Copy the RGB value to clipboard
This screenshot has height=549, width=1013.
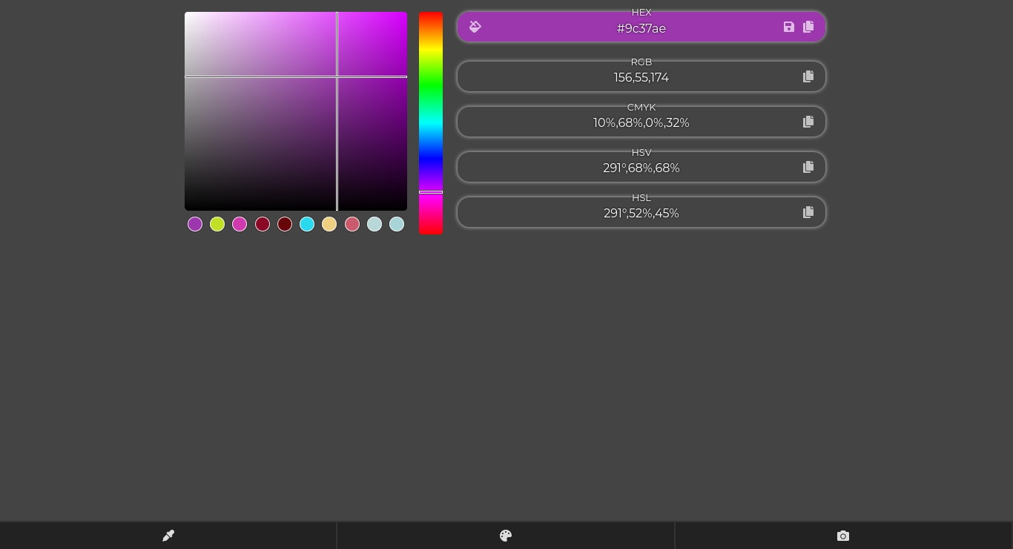[808, 76]
